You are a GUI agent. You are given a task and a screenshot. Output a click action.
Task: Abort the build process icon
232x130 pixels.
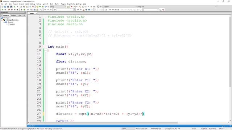tap(48, 7)
